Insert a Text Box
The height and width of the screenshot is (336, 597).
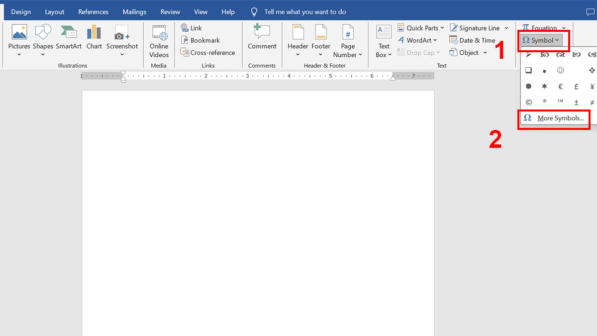pos(384,40)
